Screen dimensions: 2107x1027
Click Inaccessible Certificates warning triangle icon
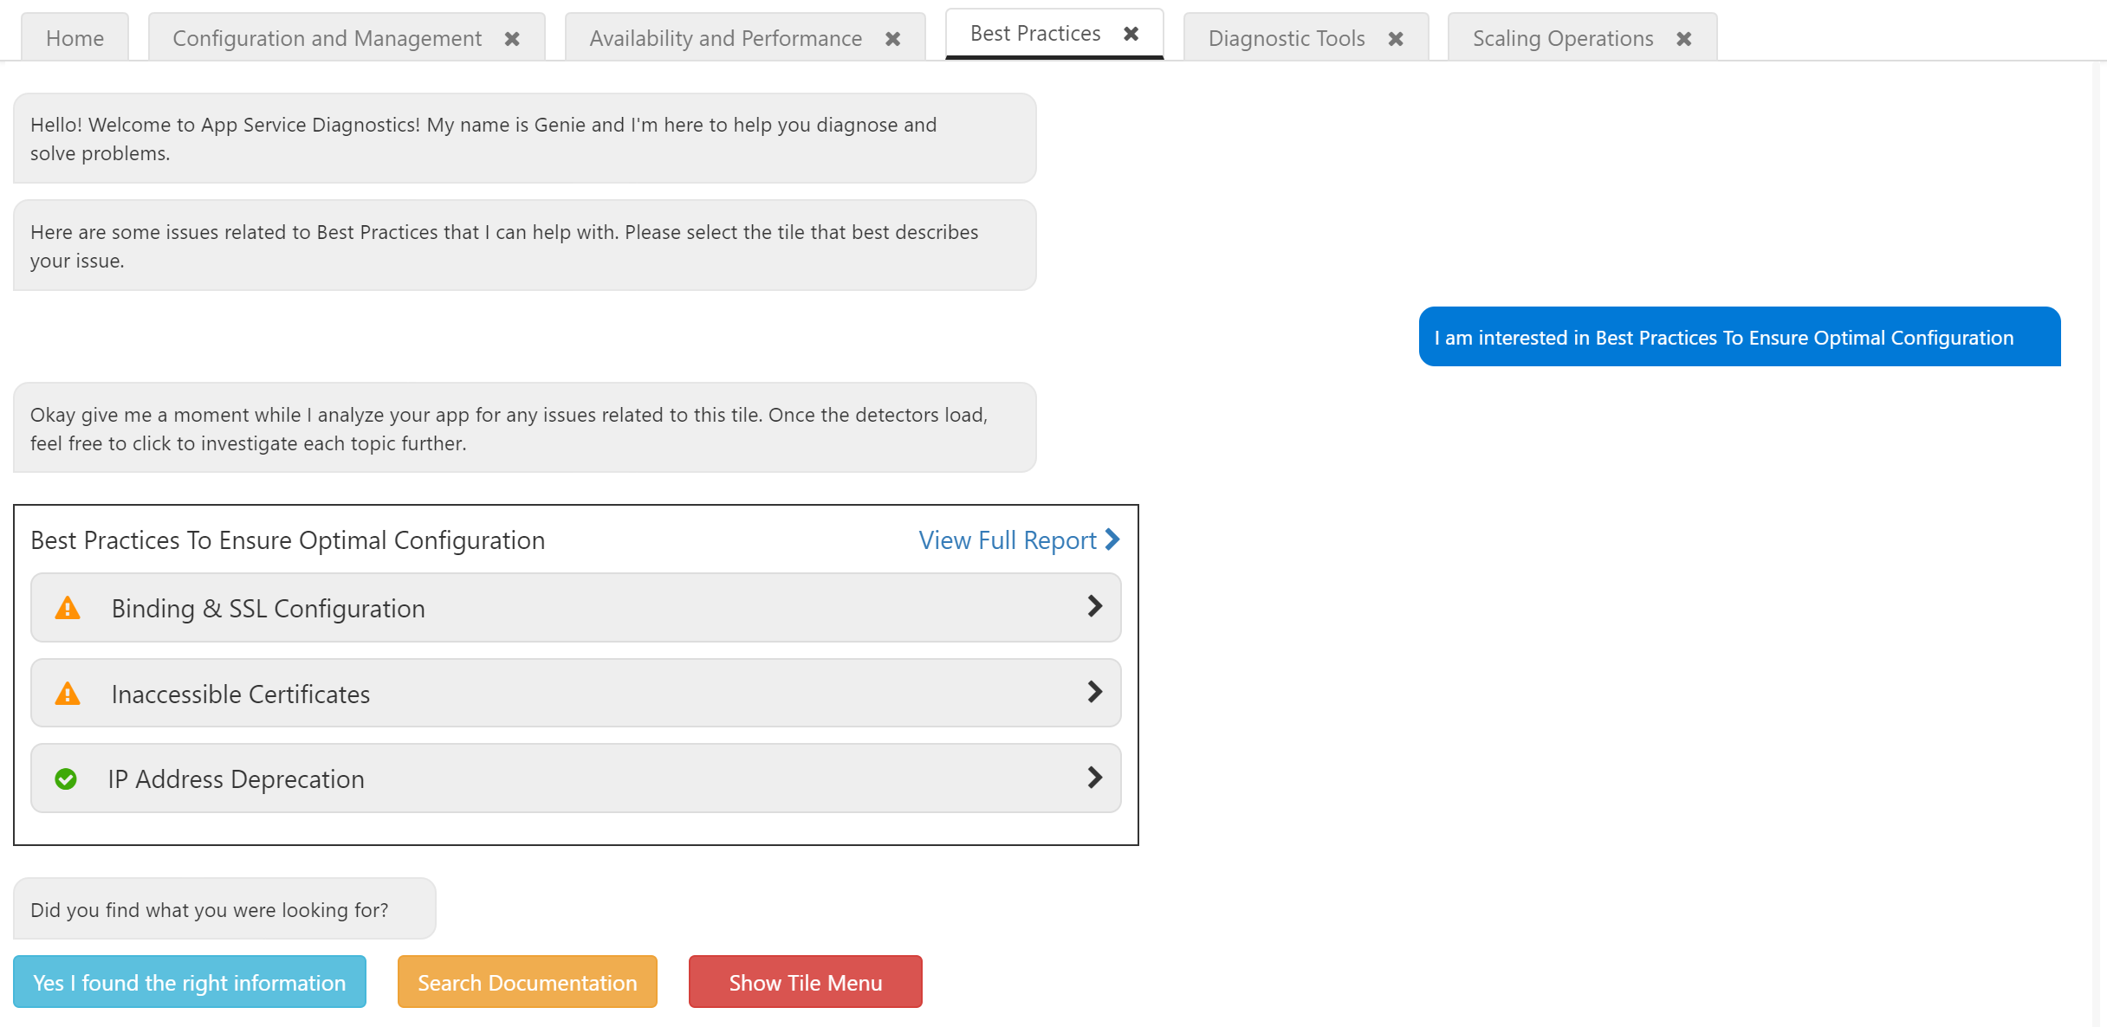tap(68, 694)
